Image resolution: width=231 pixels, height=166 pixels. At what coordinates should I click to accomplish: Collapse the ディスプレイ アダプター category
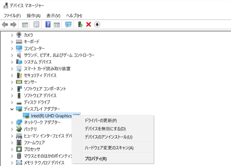coord(12,109)
